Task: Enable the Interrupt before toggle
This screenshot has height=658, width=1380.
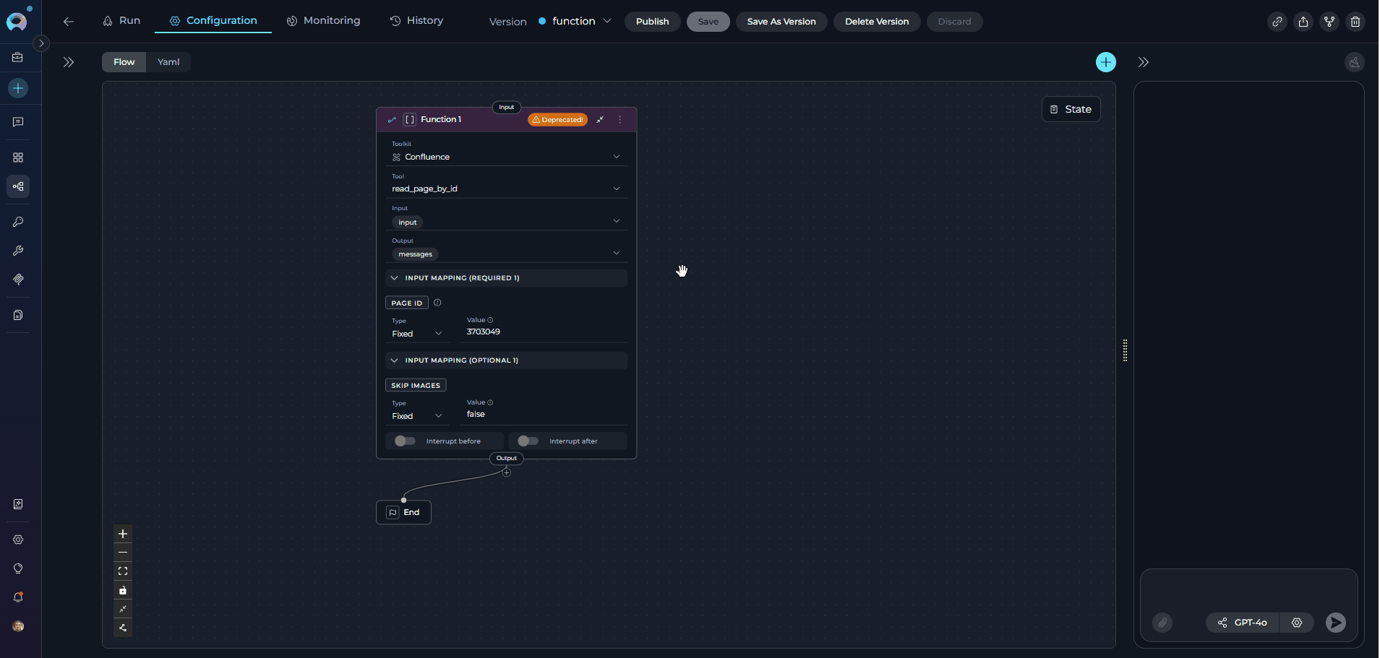Action: click(x=405, y=441)
